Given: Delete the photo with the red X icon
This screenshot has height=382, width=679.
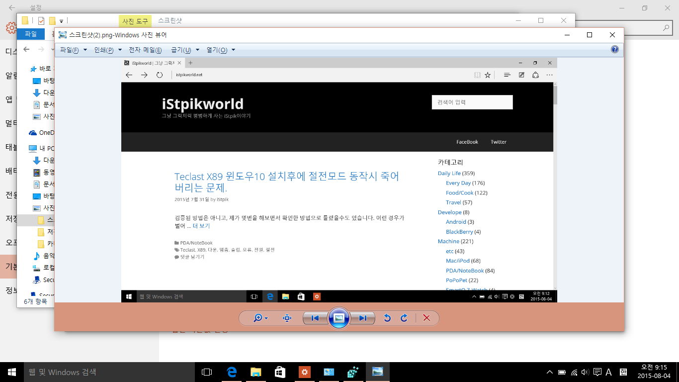Looking at the screenshot, I should coord(426,318).
